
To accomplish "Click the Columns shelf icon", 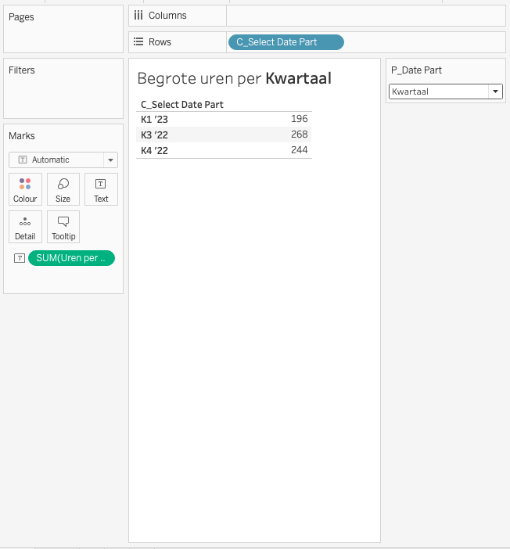I will [138, 16].
